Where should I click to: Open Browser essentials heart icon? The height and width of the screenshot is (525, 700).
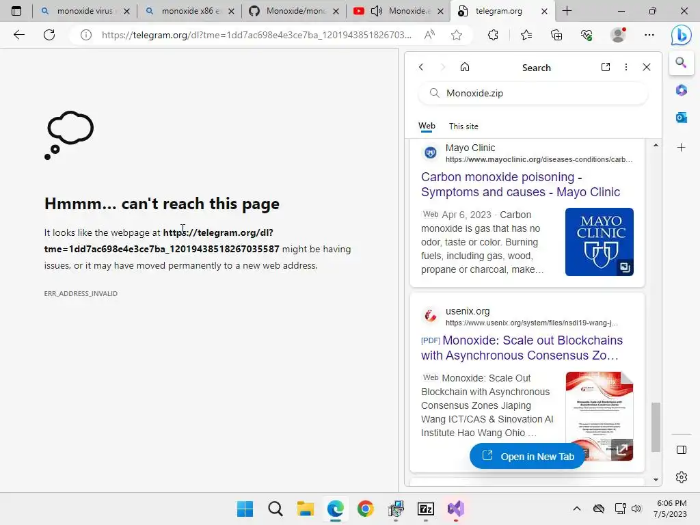pos(587,35)
